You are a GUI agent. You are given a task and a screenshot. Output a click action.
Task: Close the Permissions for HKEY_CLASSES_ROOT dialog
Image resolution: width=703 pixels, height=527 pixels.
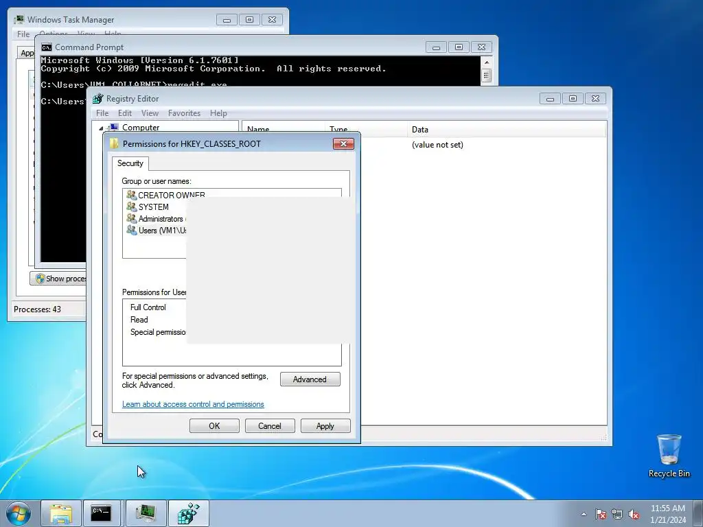[x=343, y=143]
